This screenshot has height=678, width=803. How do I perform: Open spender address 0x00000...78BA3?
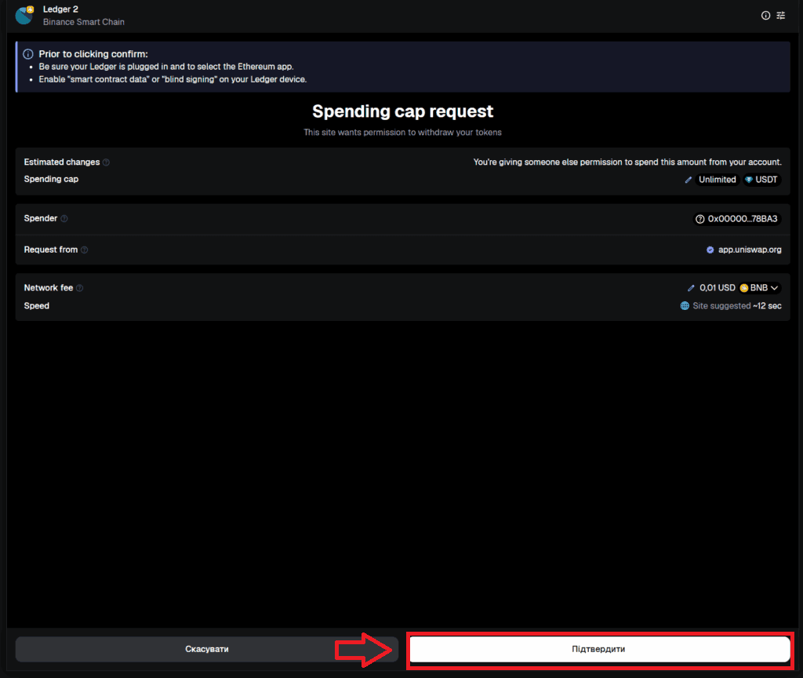tap(737, 220)
